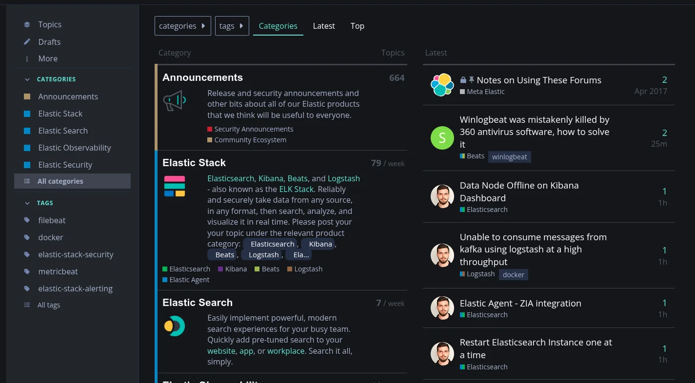Click the Elastic Stack logo icon
The height and width of the screenshot is (383, 695).
pos(175,186)
